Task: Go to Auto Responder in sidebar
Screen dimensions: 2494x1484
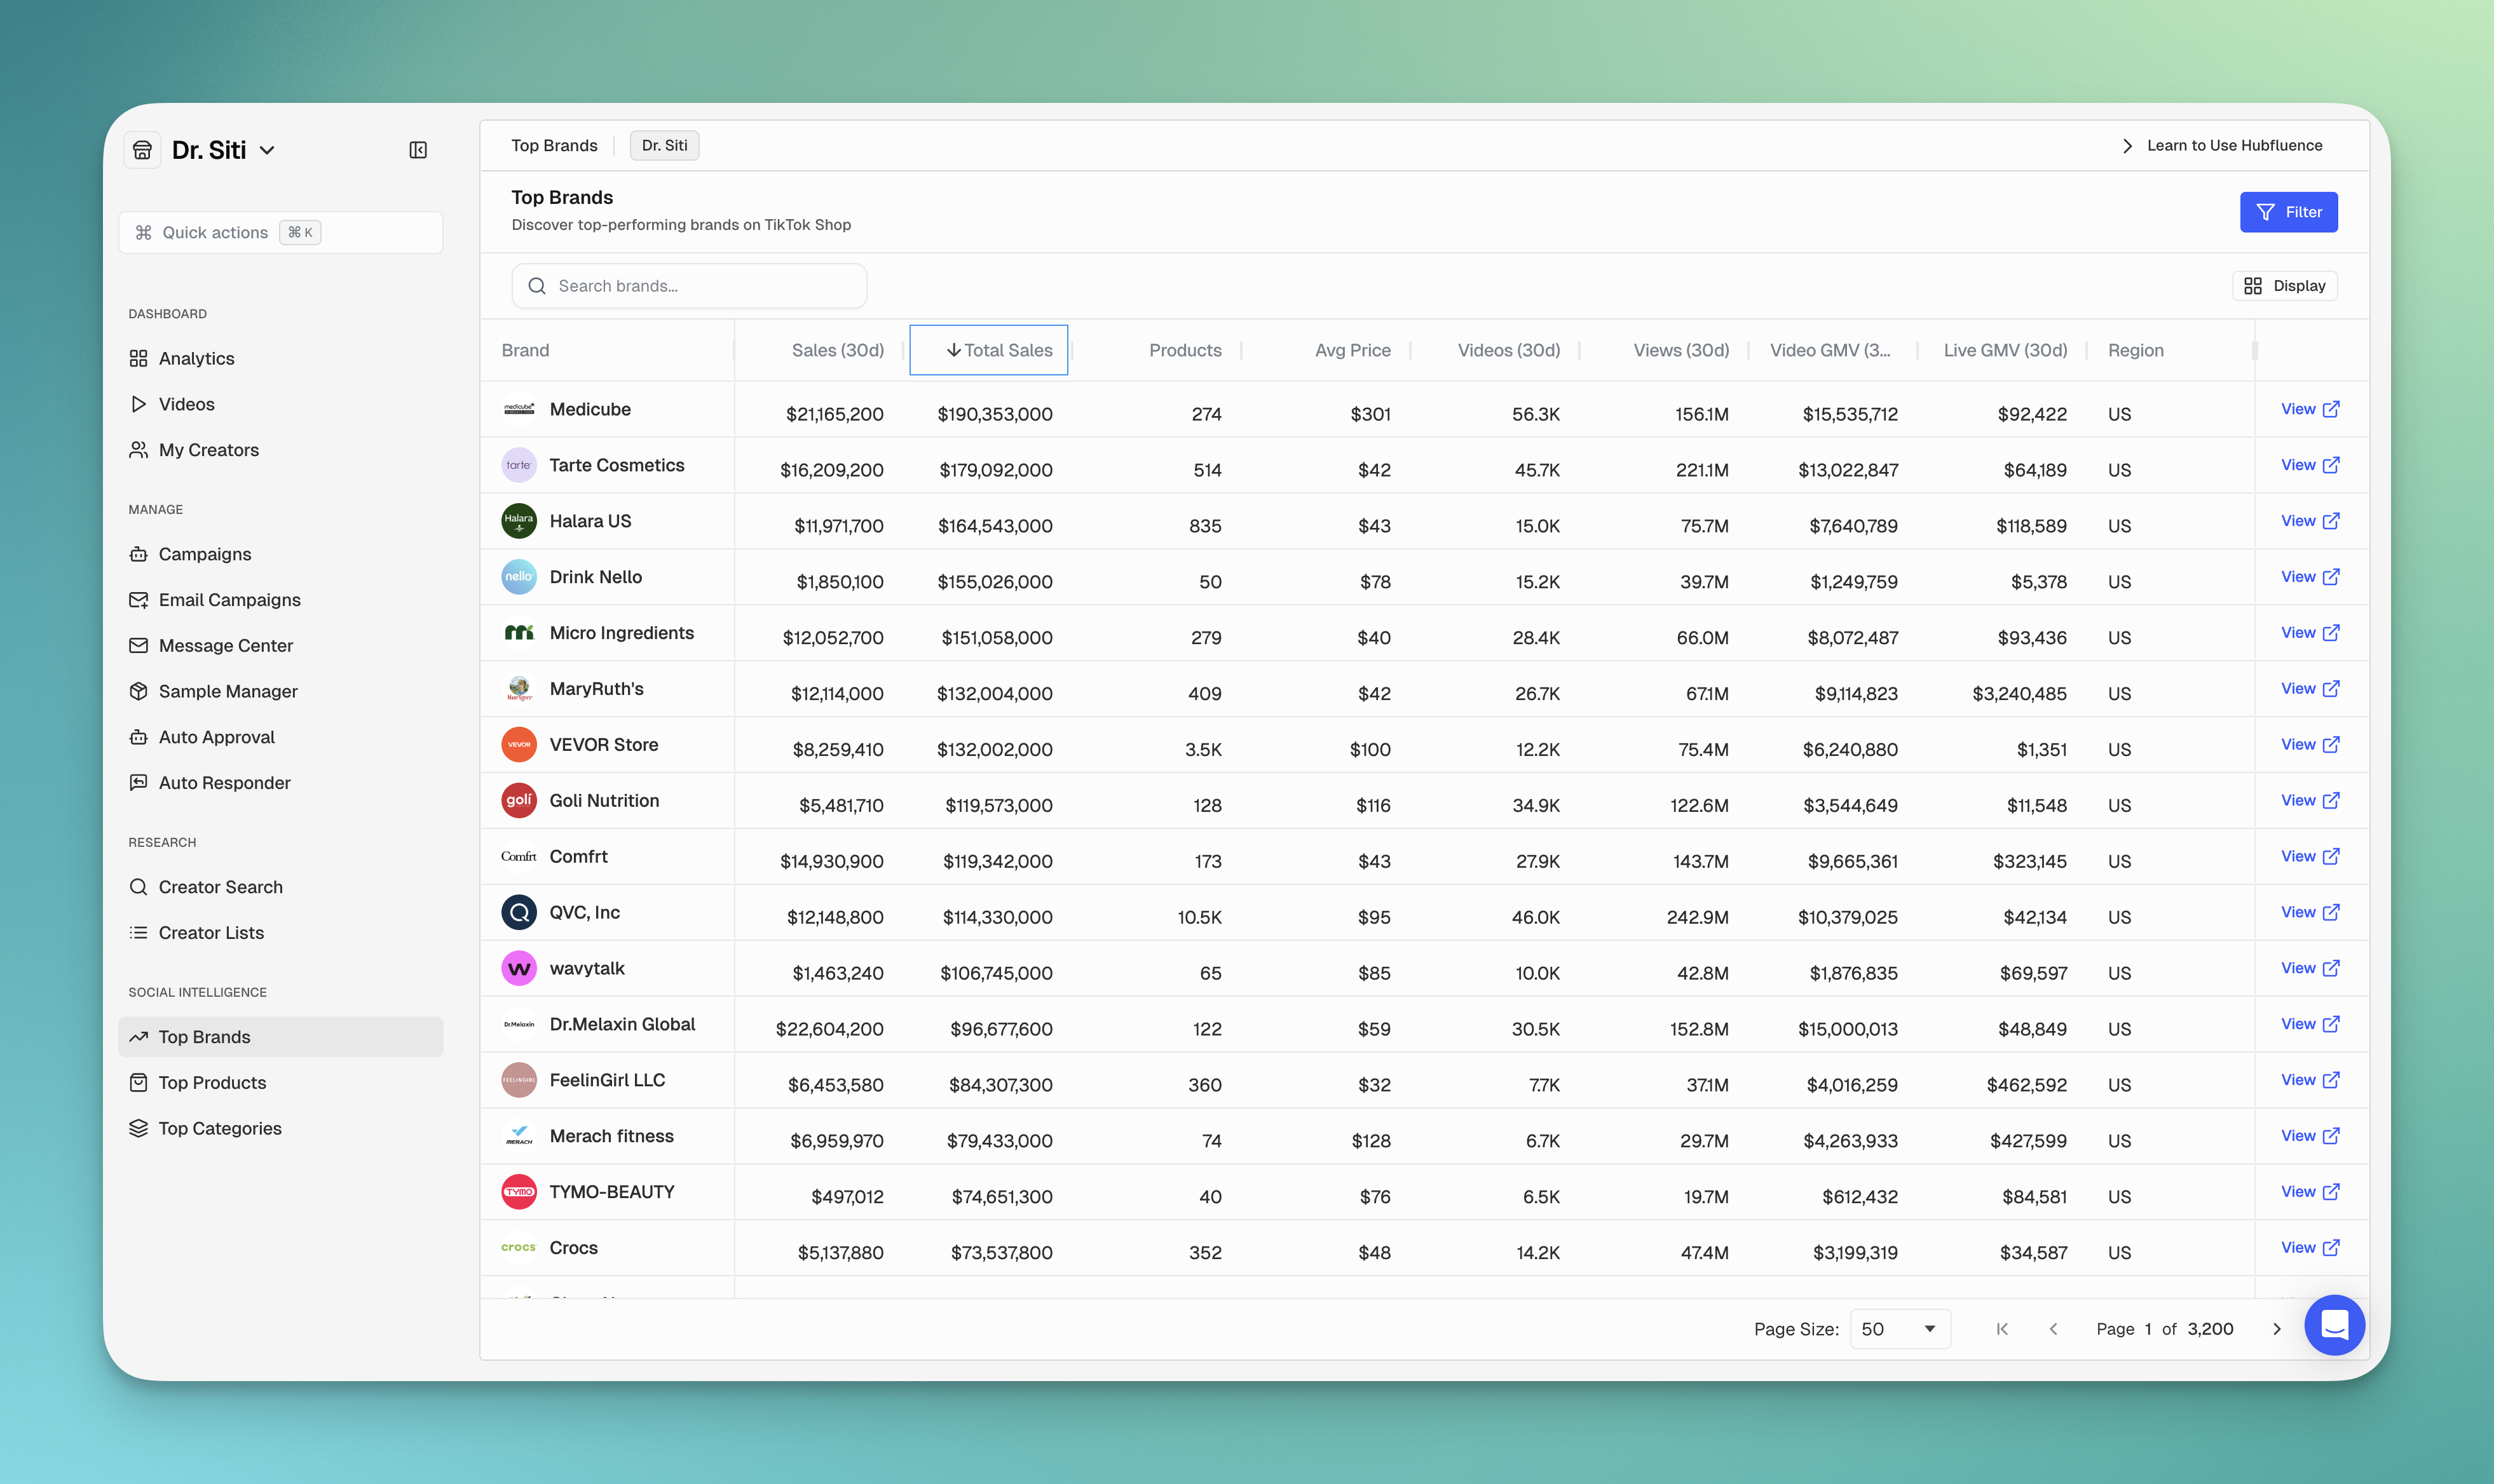Action: point(224,783)
